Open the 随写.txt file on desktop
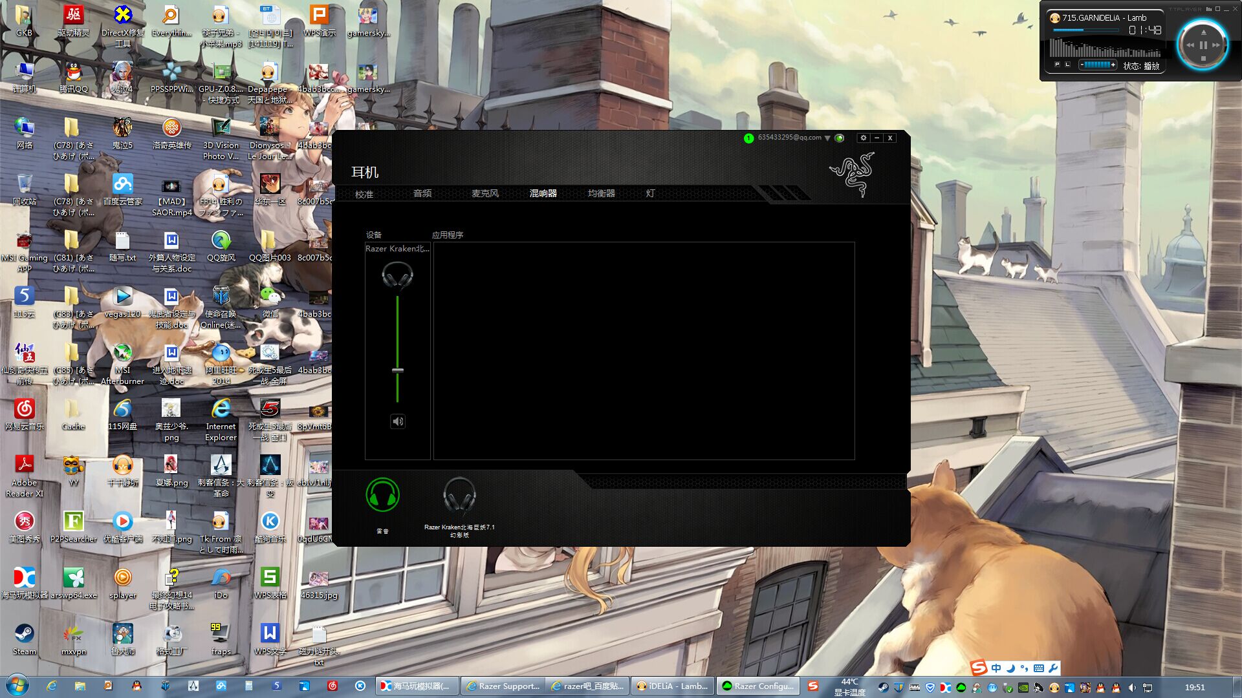 pos(123,245)
